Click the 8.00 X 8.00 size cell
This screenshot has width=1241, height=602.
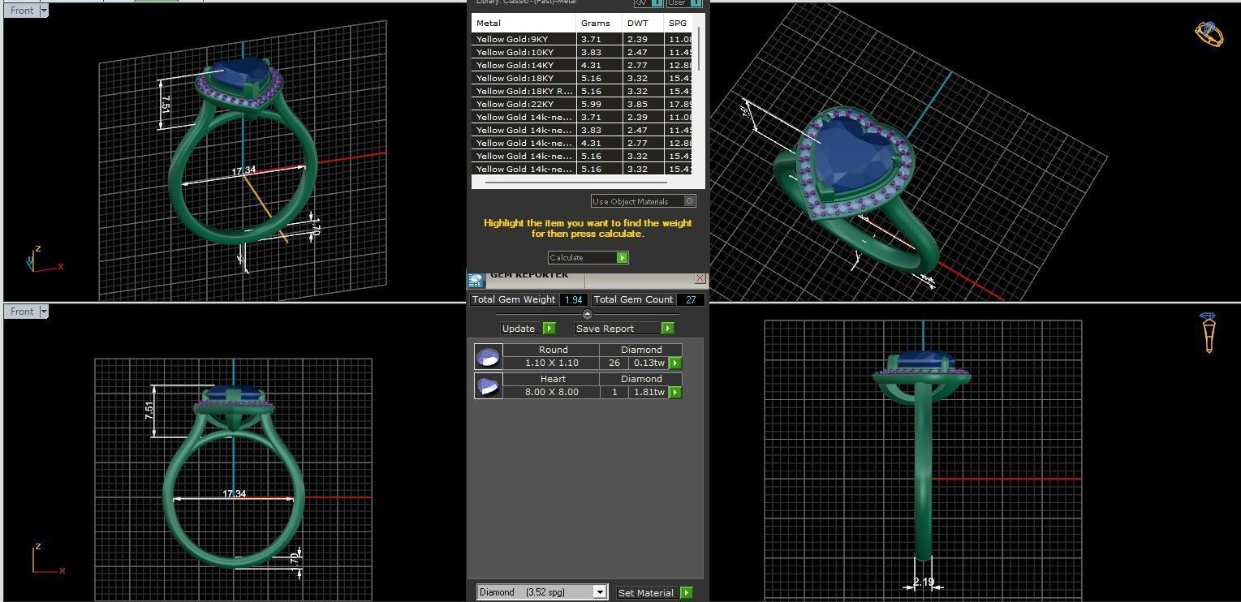(x=552, y=392)
